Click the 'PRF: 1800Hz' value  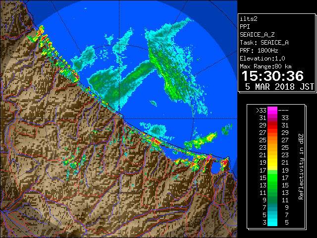click(x=259, y=51)
